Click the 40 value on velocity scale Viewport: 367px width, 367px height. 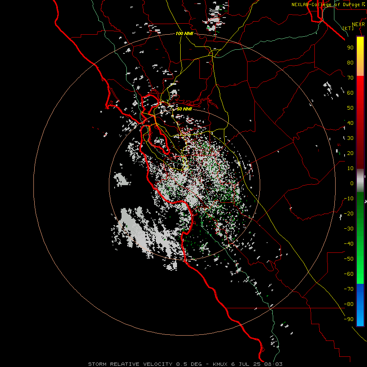[350, 123]
